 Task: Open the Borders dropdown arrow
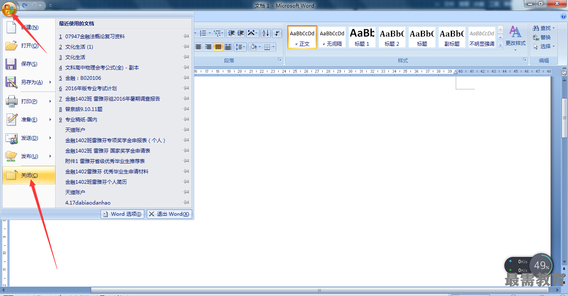coord(274,47)
